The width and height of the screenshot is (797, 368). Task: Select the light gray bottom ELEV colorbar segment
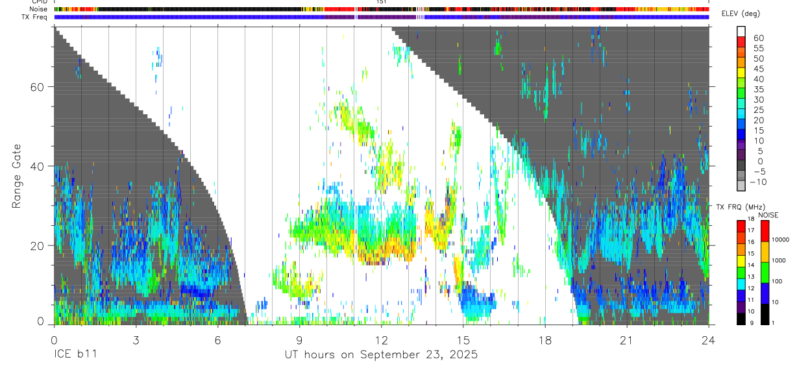pyautogui.click(x=741, y=187)
